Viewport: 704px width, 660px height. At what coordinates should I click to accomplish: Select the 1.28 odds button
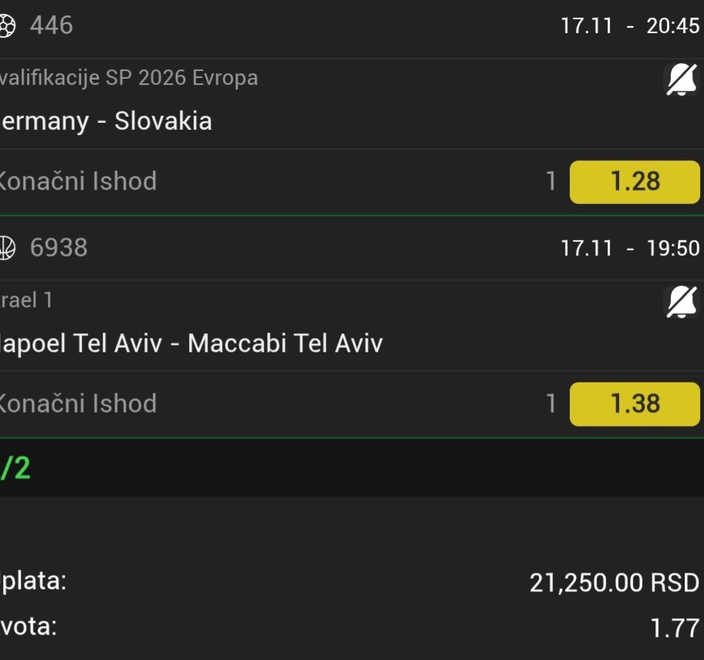click(x=635, y=182)
